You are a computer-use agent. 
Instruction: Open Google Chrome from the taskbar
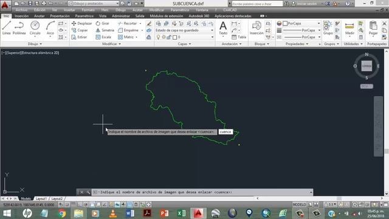pyautogui.click(x=62, y=214)
